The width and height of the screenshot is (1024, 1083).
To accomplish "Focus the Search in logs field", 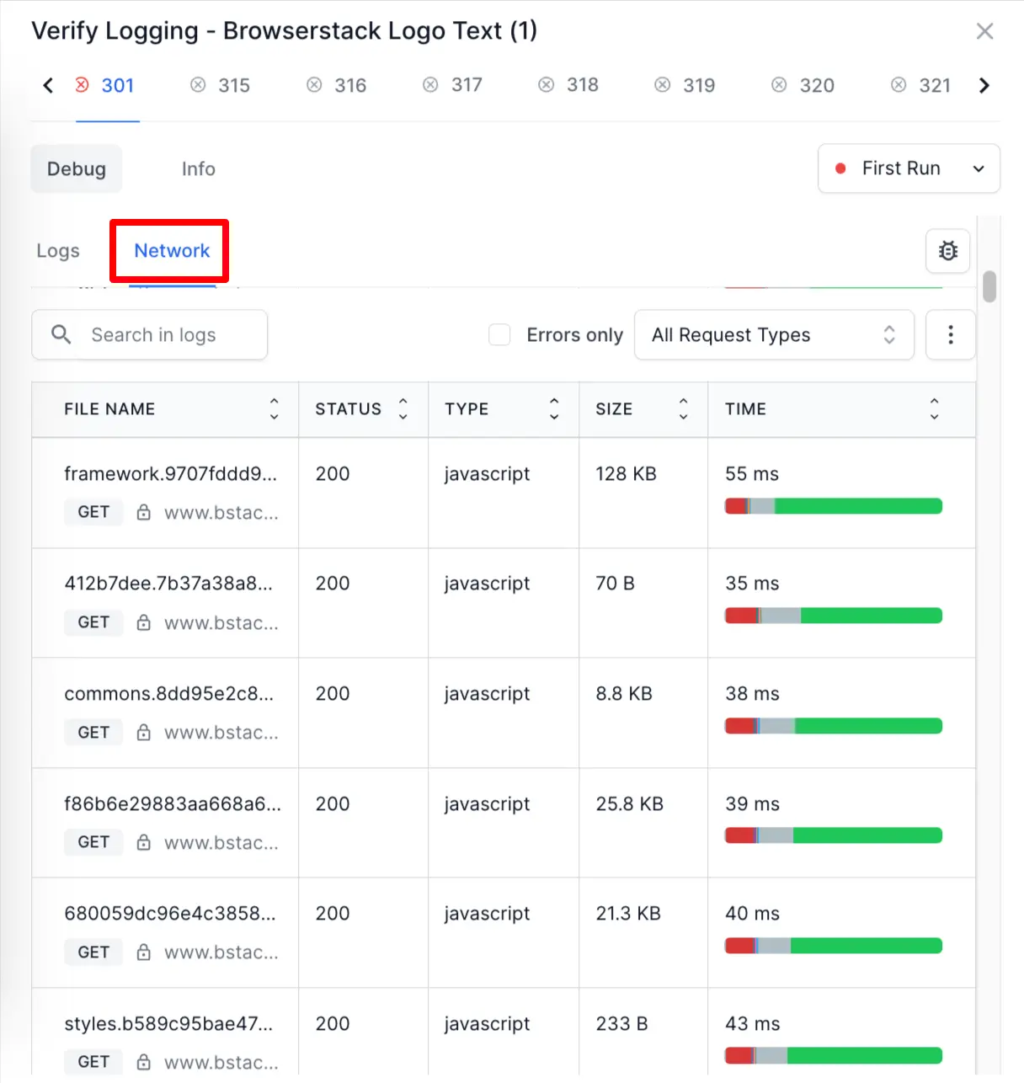I will 168,335.
